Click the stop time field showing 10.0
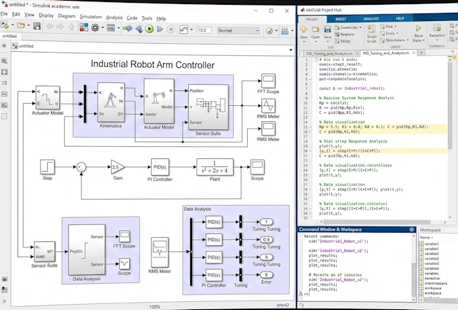458x310 pixels. tap(203, 30)
